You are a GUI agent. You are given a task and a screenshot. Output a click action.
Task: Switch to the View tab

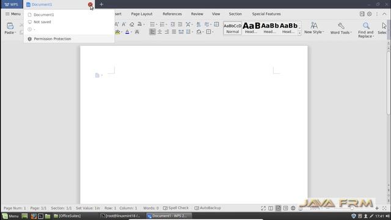[216, 14]
